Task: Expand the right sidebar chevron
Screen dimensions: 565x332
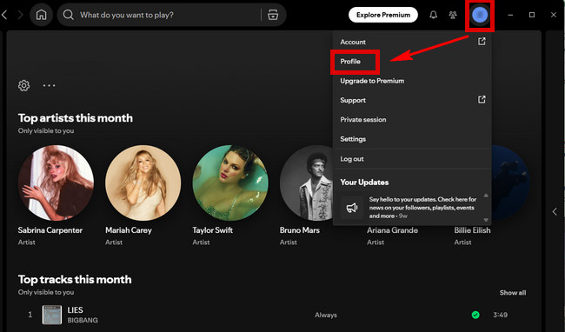Action: 555,211
